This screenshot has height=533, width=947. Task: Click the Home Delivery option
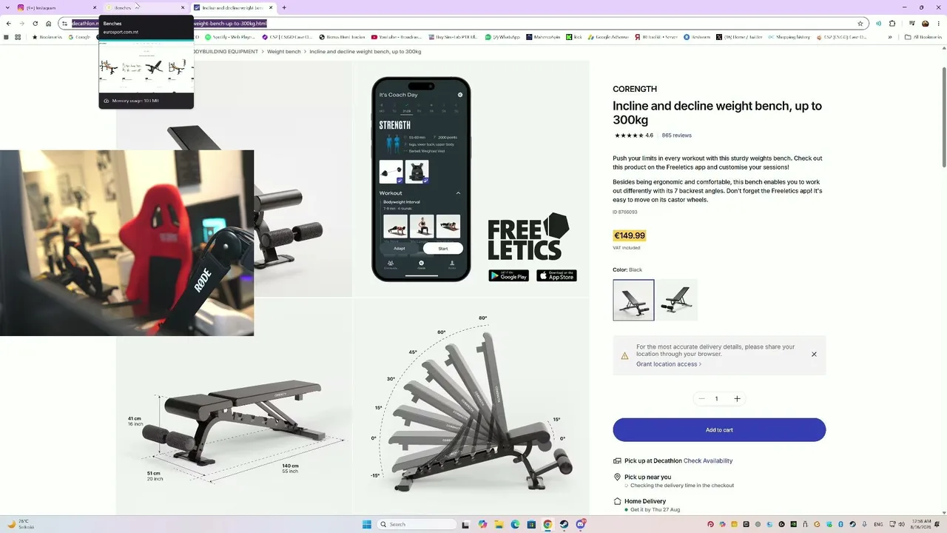pos(645,501)
